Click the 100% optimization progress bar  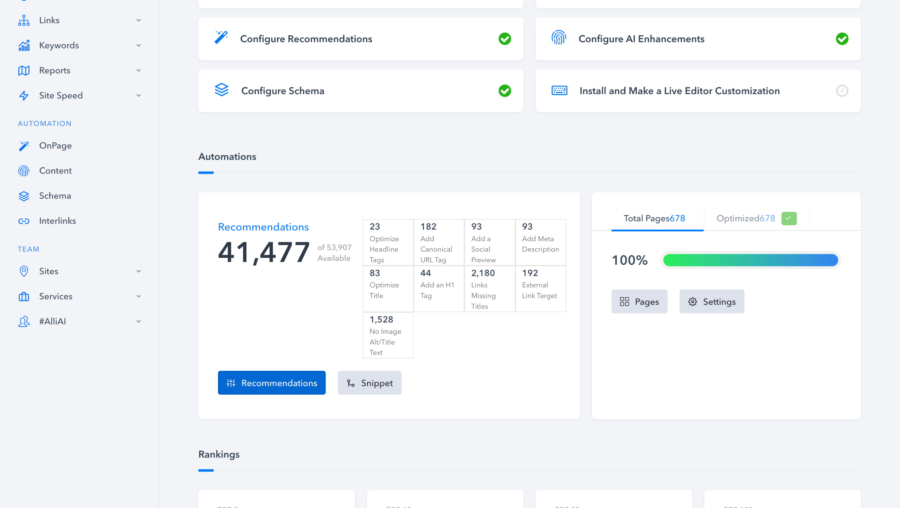[750, 260]
